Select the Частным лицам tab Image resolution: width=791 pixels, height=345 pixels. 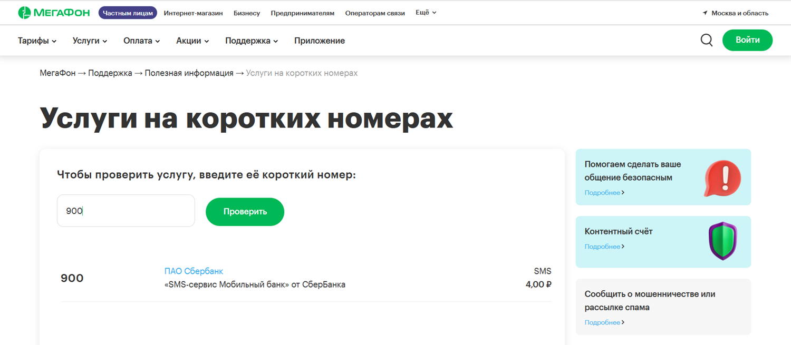point(128,13)
